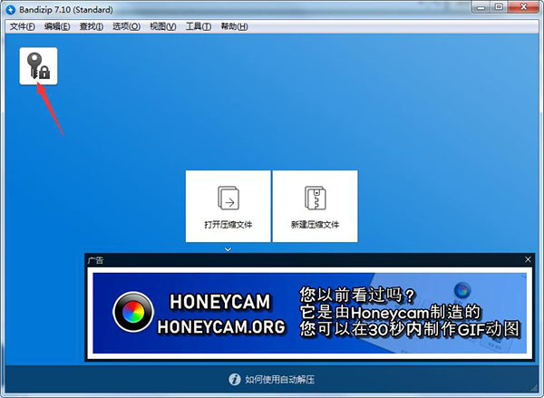This screenshot has width=544, height=398.
Task: Click the 打开压缩文件 tile
Action: (x=228, y=206)
